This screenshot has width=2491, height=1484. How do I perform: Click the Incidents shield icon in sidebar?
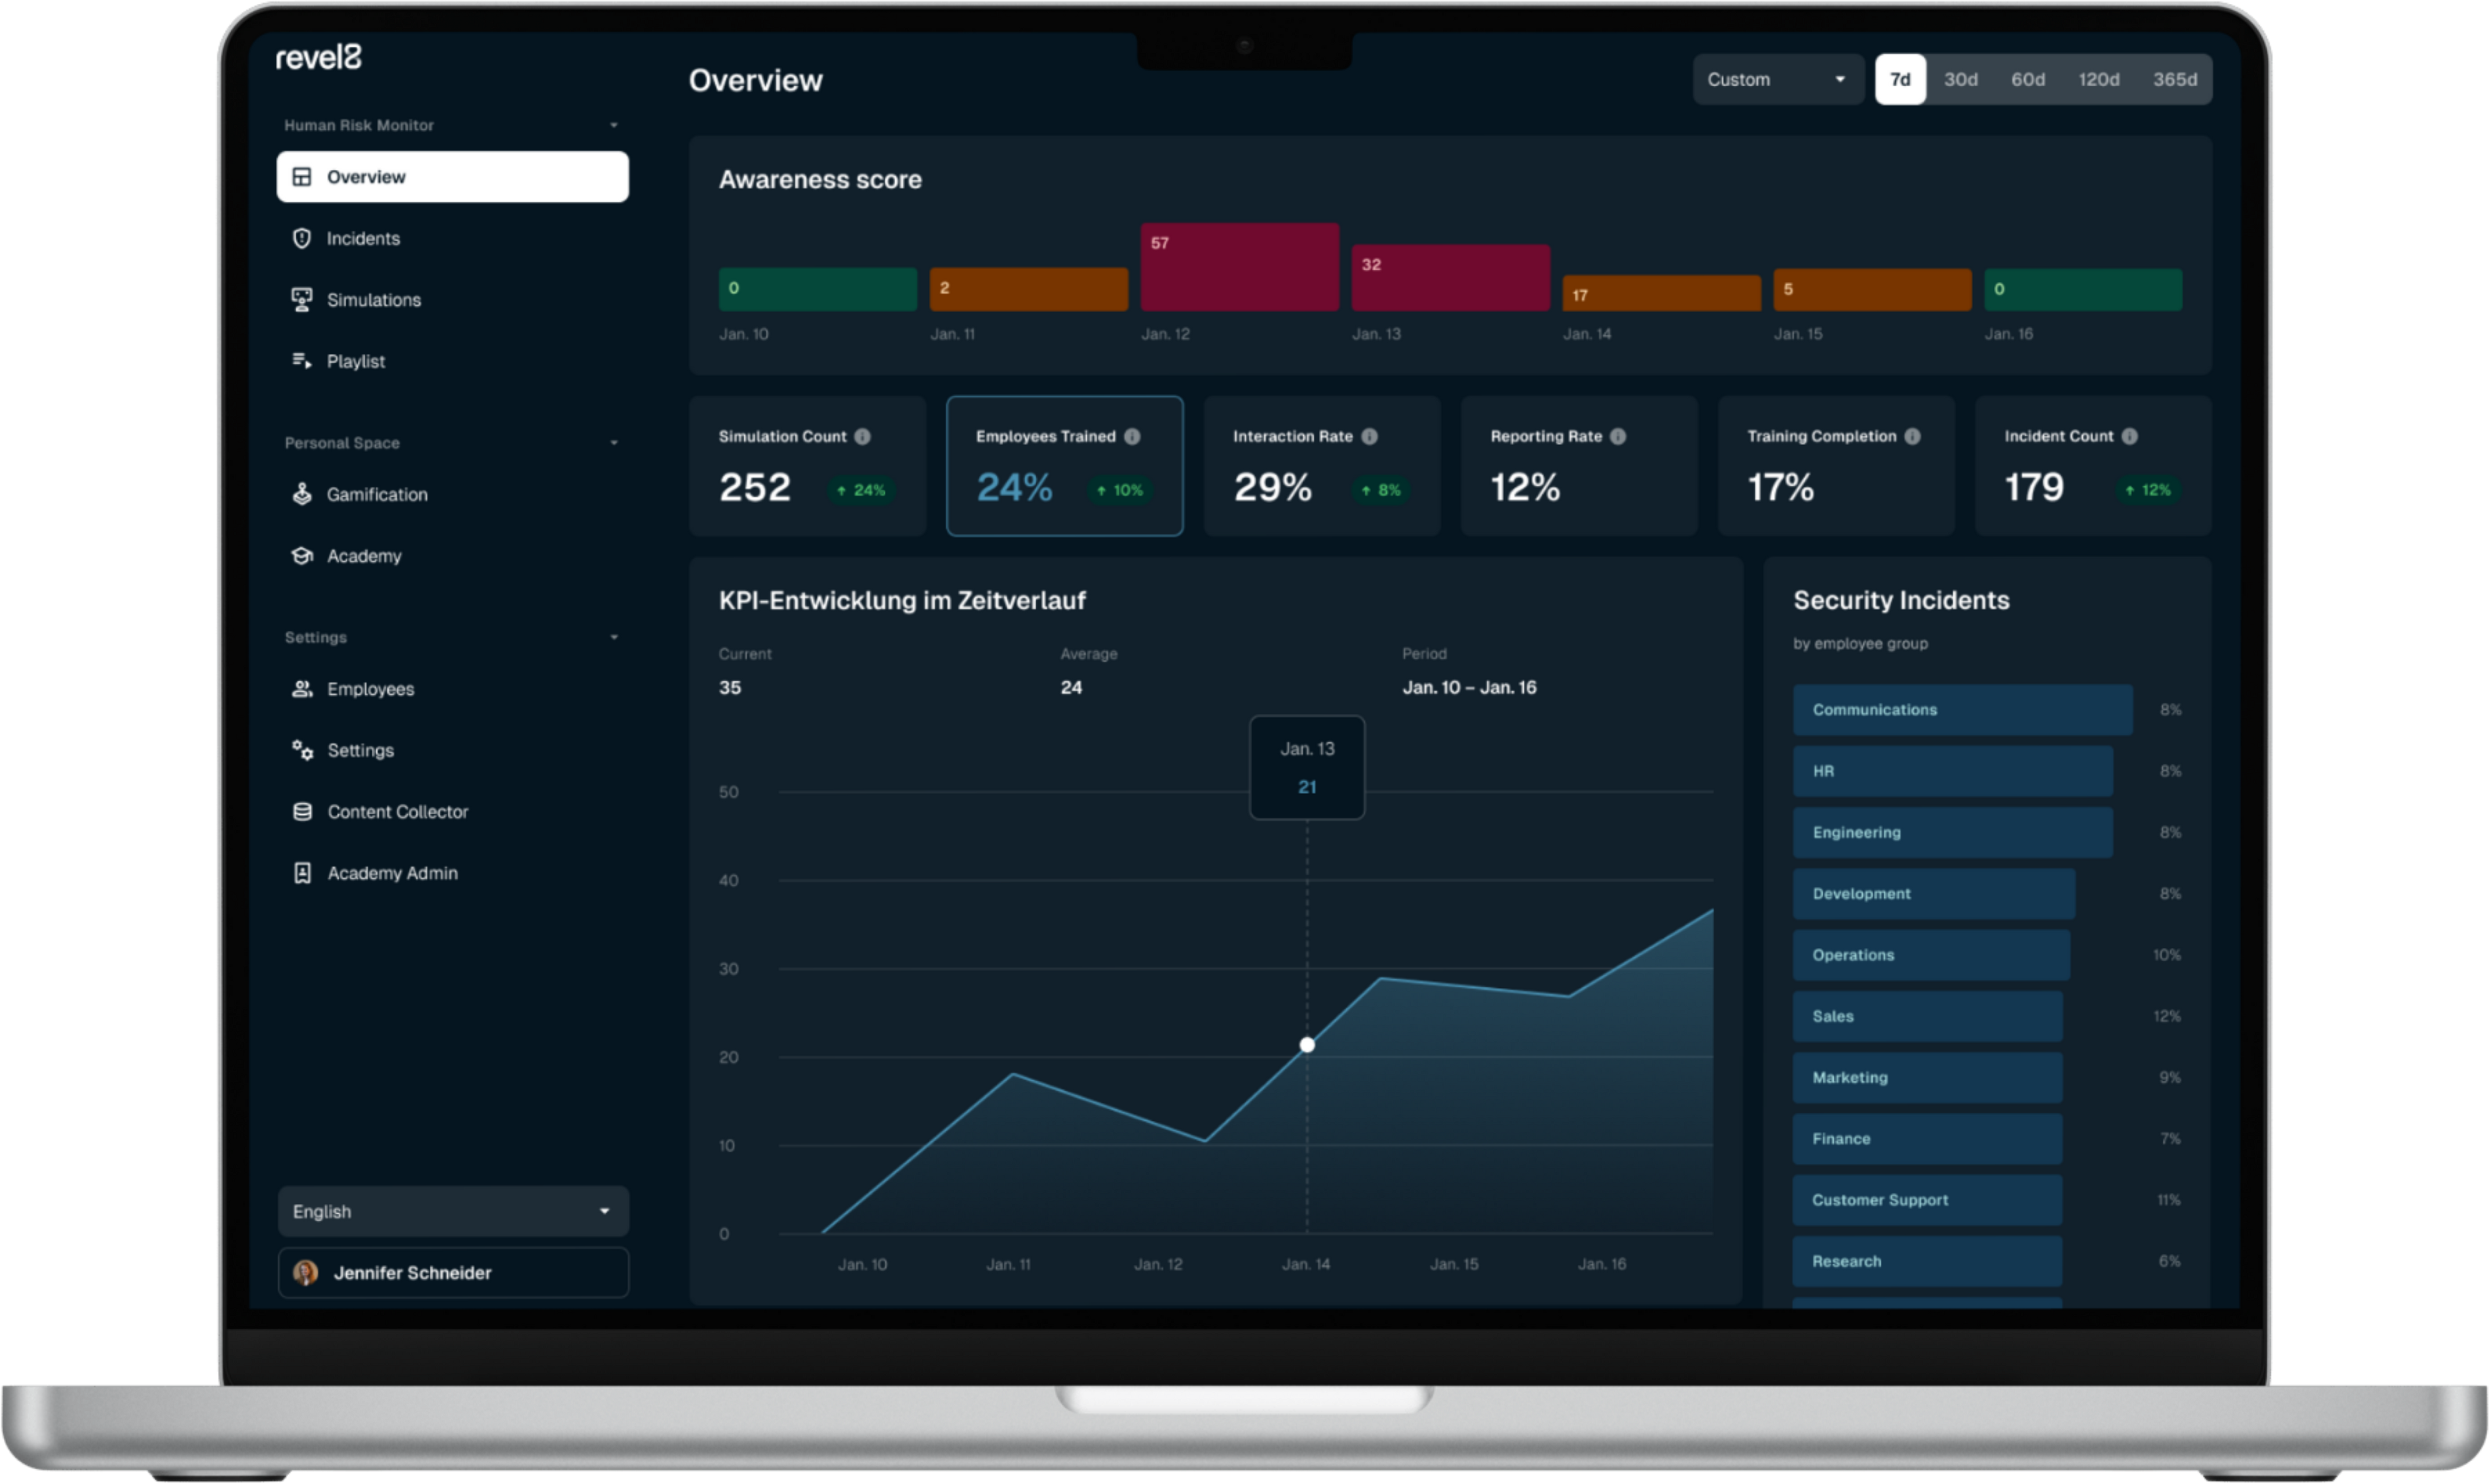click(301, 238)
